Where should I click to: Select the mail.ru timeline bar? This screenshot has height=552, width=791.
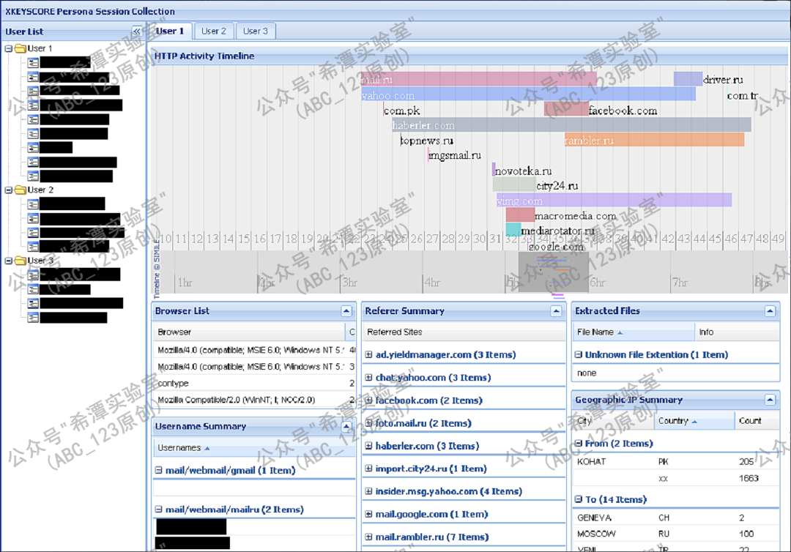click(478, 79)
